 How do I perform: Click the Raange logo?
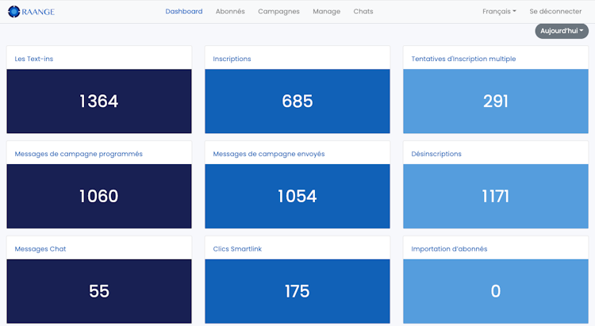[x=31, y=12]
